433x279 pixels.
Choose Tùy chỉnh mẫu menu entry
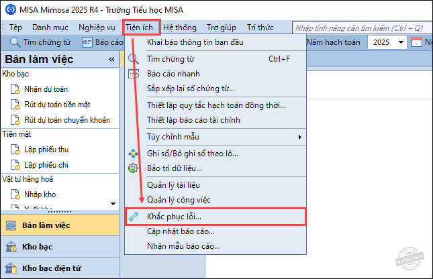coord(215,137)
